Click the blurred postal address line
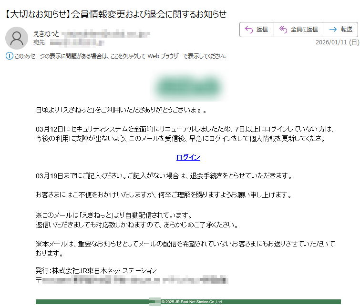The width and height of the screenshot is (360, 307). point(132,280)
